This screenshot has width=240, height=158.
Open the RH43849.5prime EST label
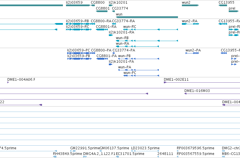67,154
